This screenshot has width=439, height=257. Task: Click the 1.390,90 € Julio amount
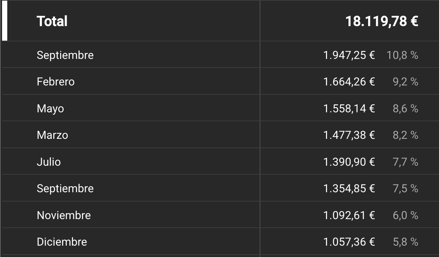tap(349, 162)
